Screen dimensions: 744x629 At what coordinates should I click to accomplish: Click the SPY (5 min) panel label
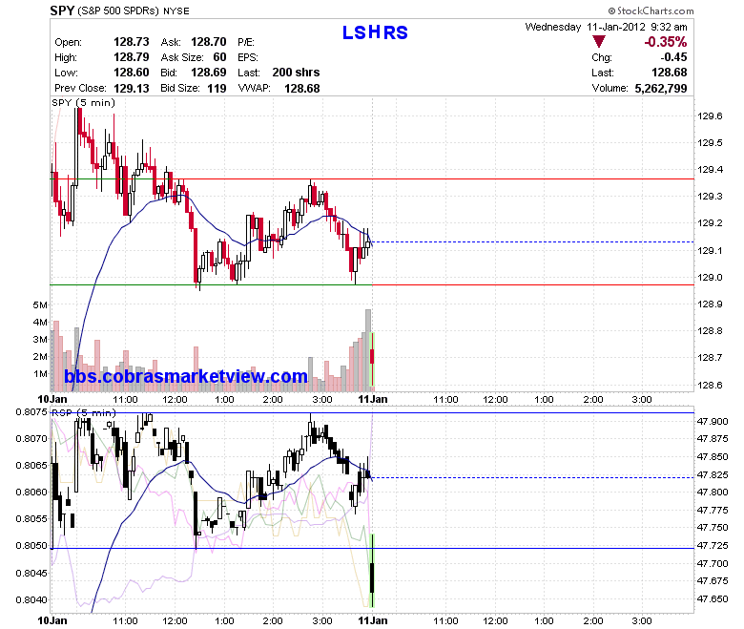point(84,102)
